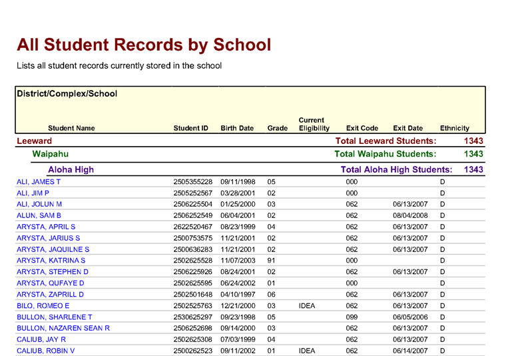Image resolution: width=532 pixels, height=356 pixels.
Task: Open student record ARYSTA, STEPHEN D
Action: pos(53,272)
